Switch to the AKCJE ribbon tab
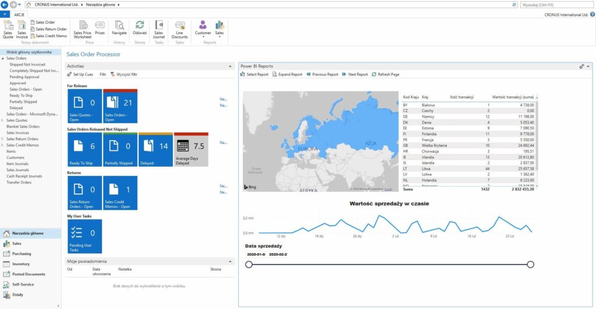The width and height of the screenshot is (596, 309). pos(19,15)
